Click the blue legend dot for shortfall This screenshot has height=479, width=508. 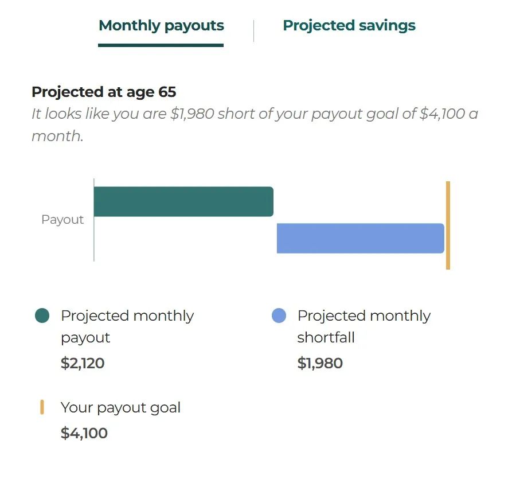[279, 316]
